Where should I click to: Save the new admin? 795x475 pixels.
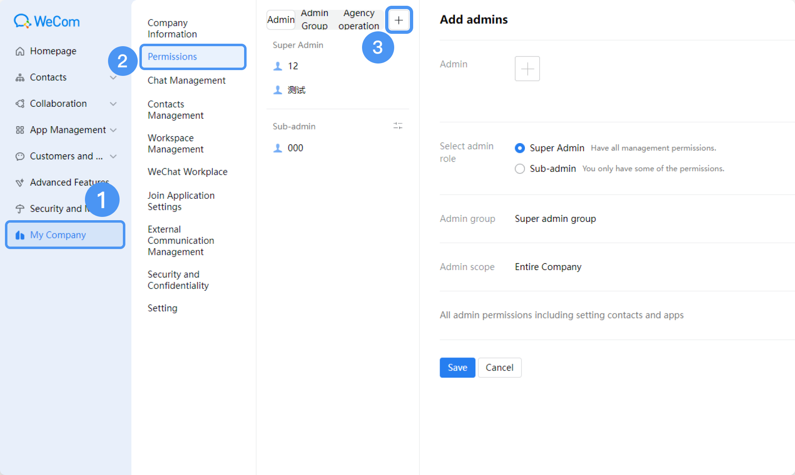coord(457,367)
